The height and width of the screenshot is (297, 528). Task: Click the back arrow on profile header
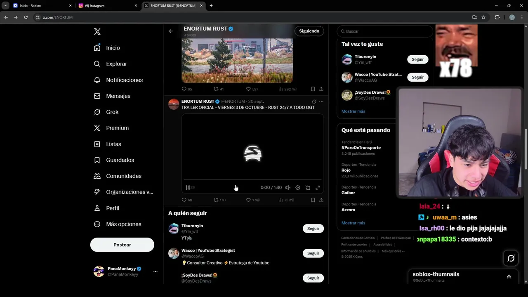point(171,31)
